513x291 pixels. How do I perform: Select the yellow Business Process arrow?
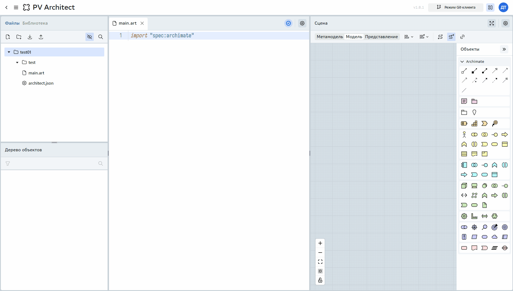[x=505, y=134]
